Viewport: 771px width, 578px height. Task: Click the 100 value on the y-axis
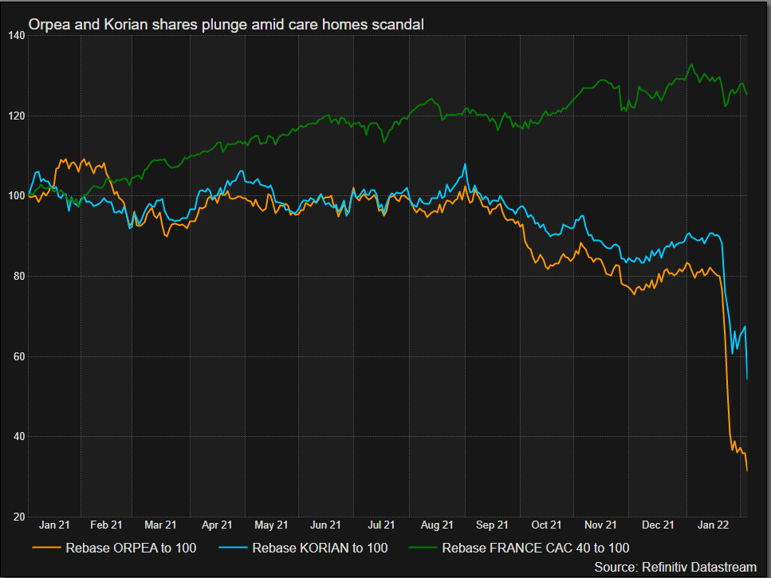click(x=18, y=196)
